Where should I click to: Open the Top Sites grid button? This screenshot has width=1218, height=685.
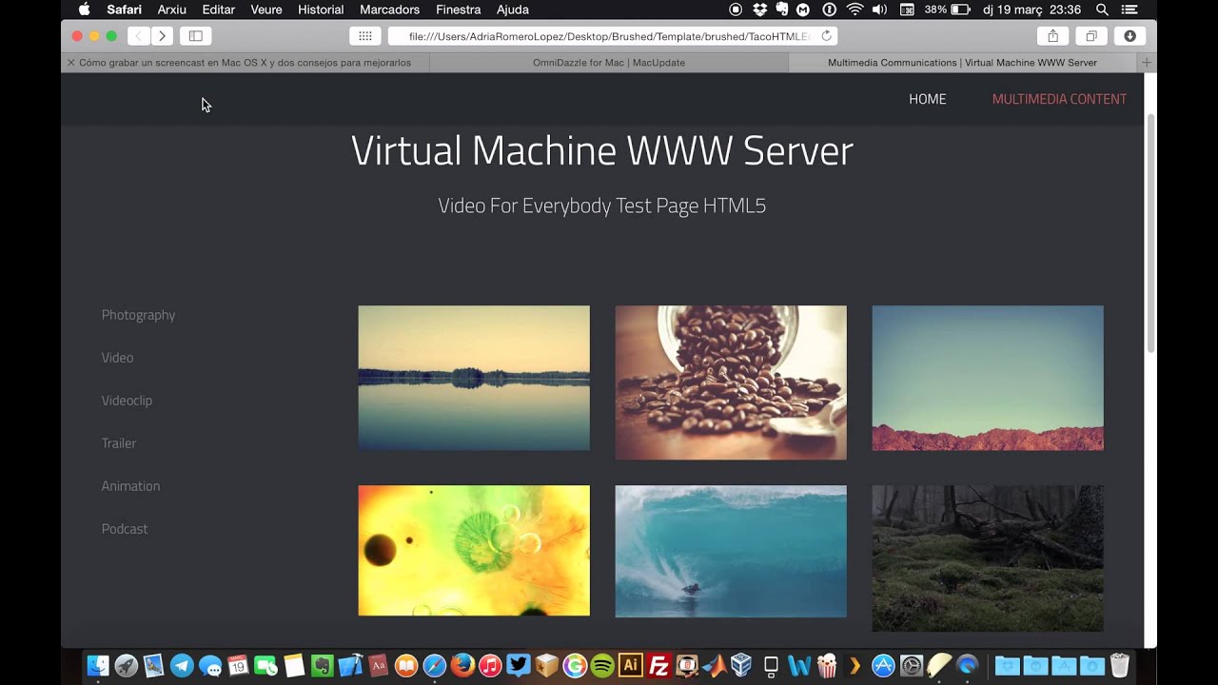pos(365,36)
